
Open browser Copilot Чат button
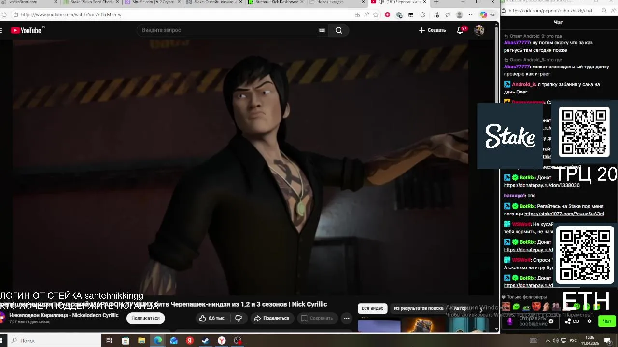(x=488, y=15)
